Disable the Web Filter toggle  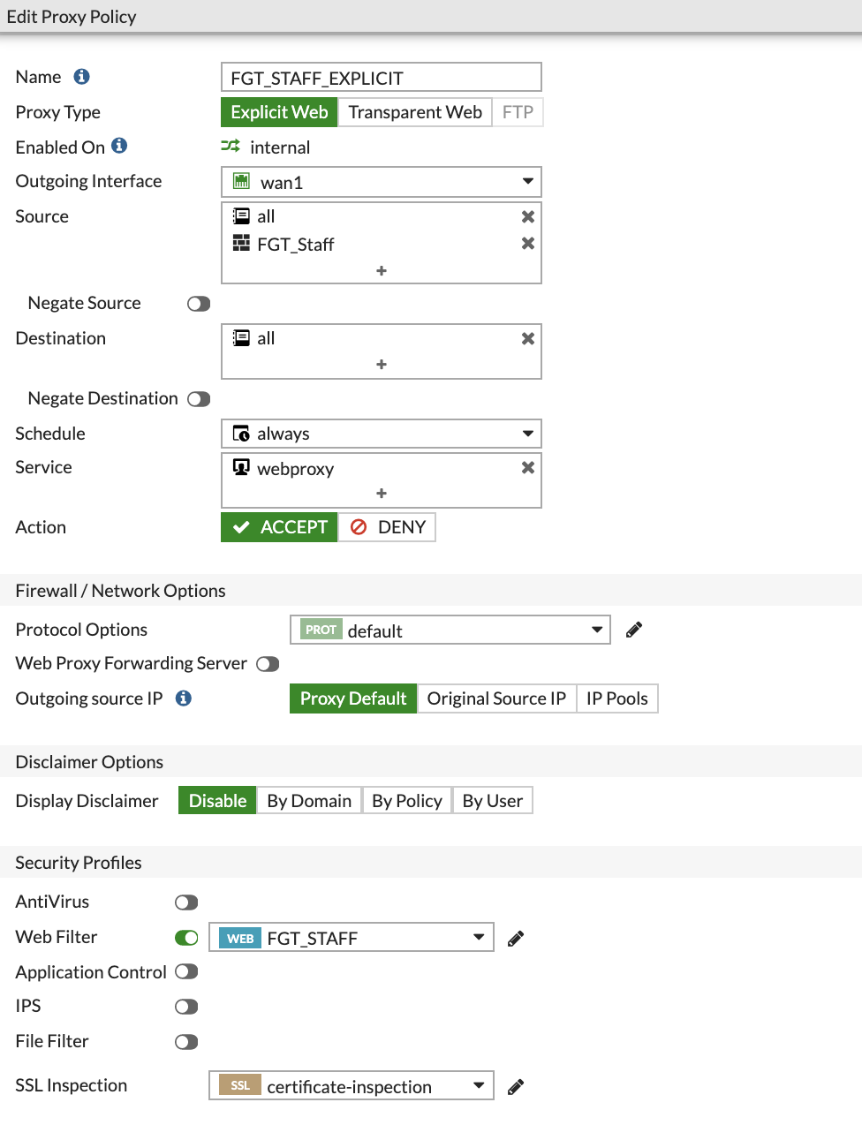coord(185,937)
